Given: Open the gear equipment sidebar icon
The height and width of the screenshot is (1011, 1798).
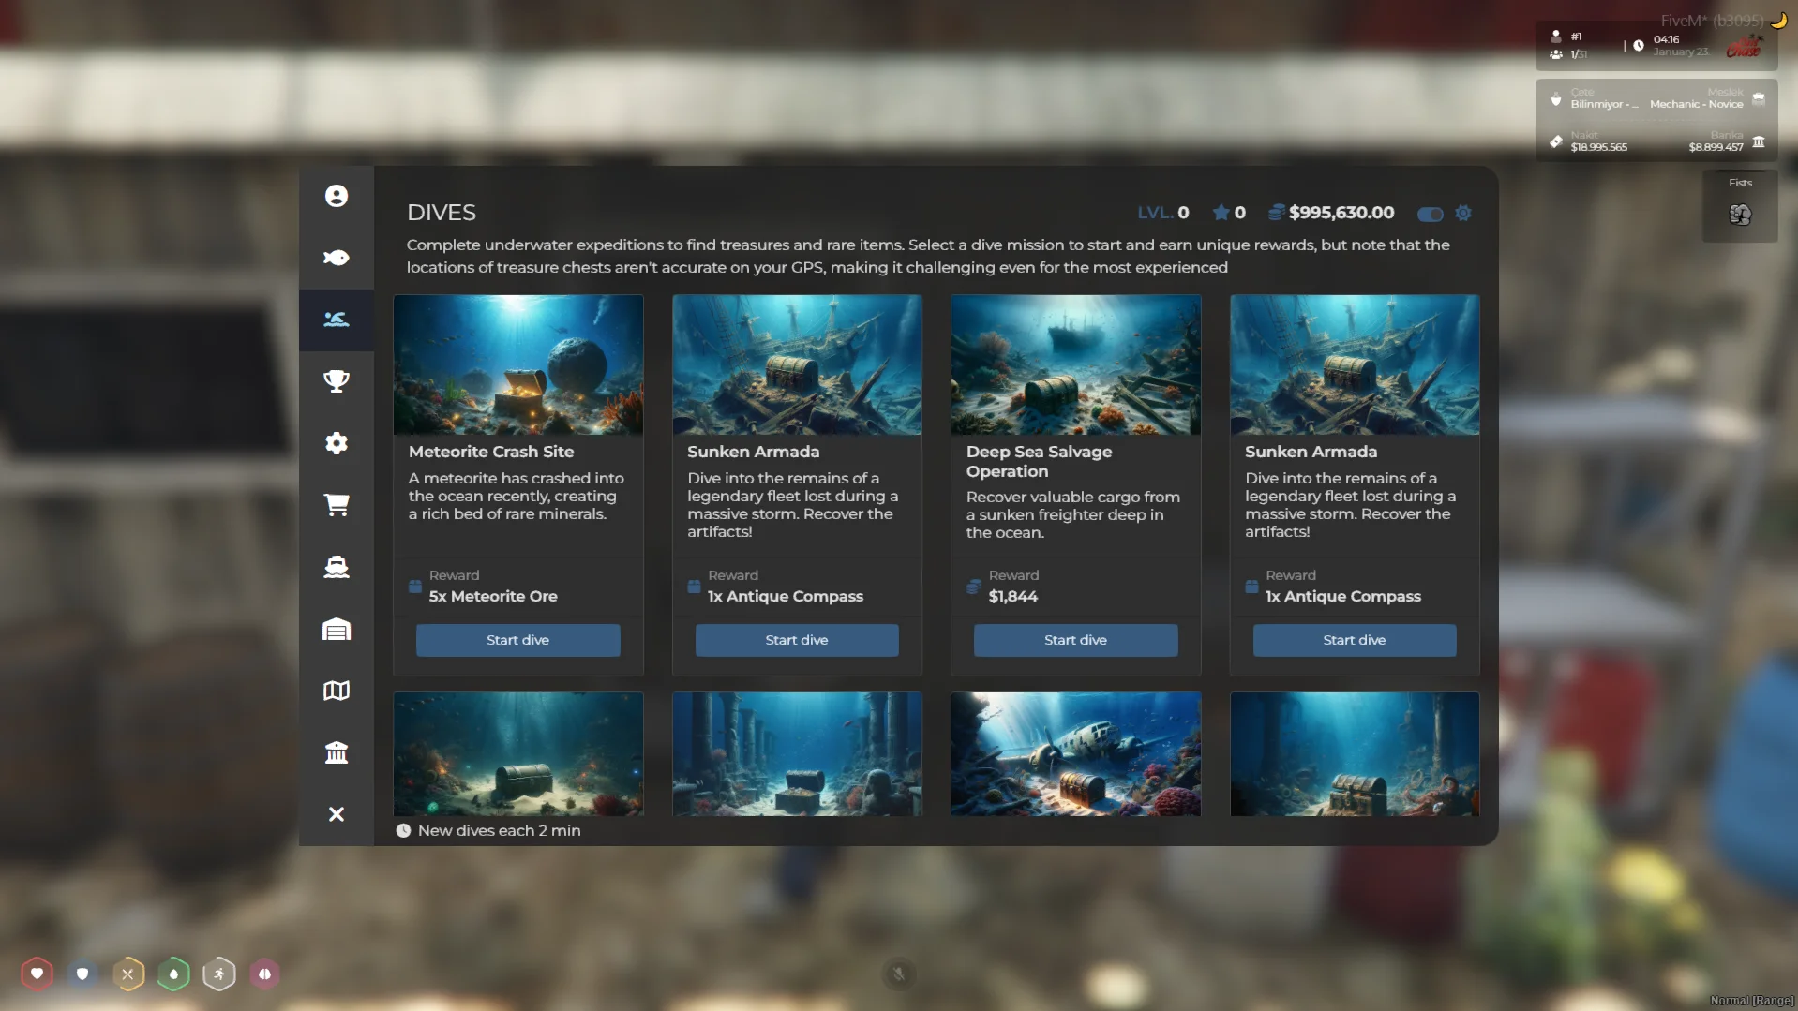Looking at the screenshot, I should click(336, 443).
